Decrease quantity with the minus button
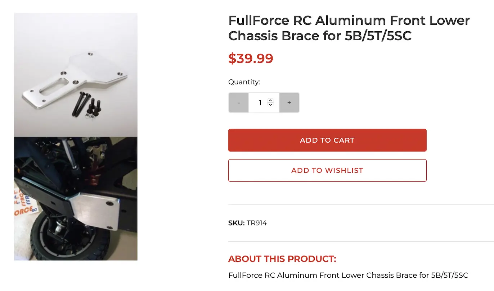Screen dimensions: 494x291 coord(238,103)
